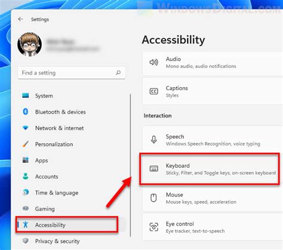
Task: Click the Network wifi diamond icon
Action: (26, 128)
